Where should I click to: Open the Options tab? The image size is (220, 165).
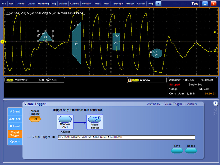15,141
